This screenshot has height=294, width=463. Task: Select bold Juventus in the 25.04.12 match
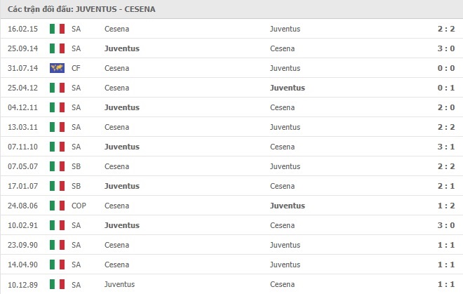[x=288, y=88]
